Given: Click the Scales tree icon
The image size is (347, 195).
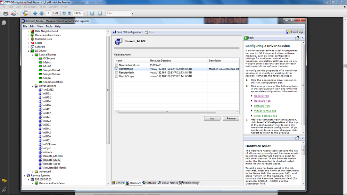Looking at the screenshot, I should [32, 43].
